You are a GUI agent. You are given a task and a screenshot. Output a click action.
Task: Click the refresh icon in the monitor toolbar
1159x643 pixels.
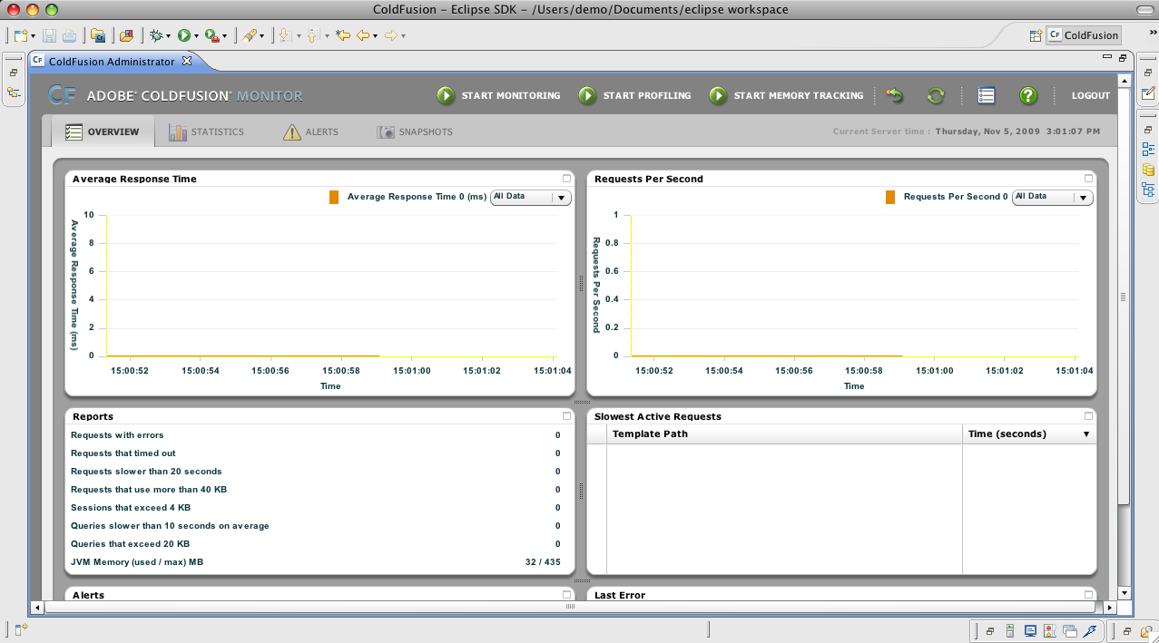pyautogui.click(x=935, y=95)
